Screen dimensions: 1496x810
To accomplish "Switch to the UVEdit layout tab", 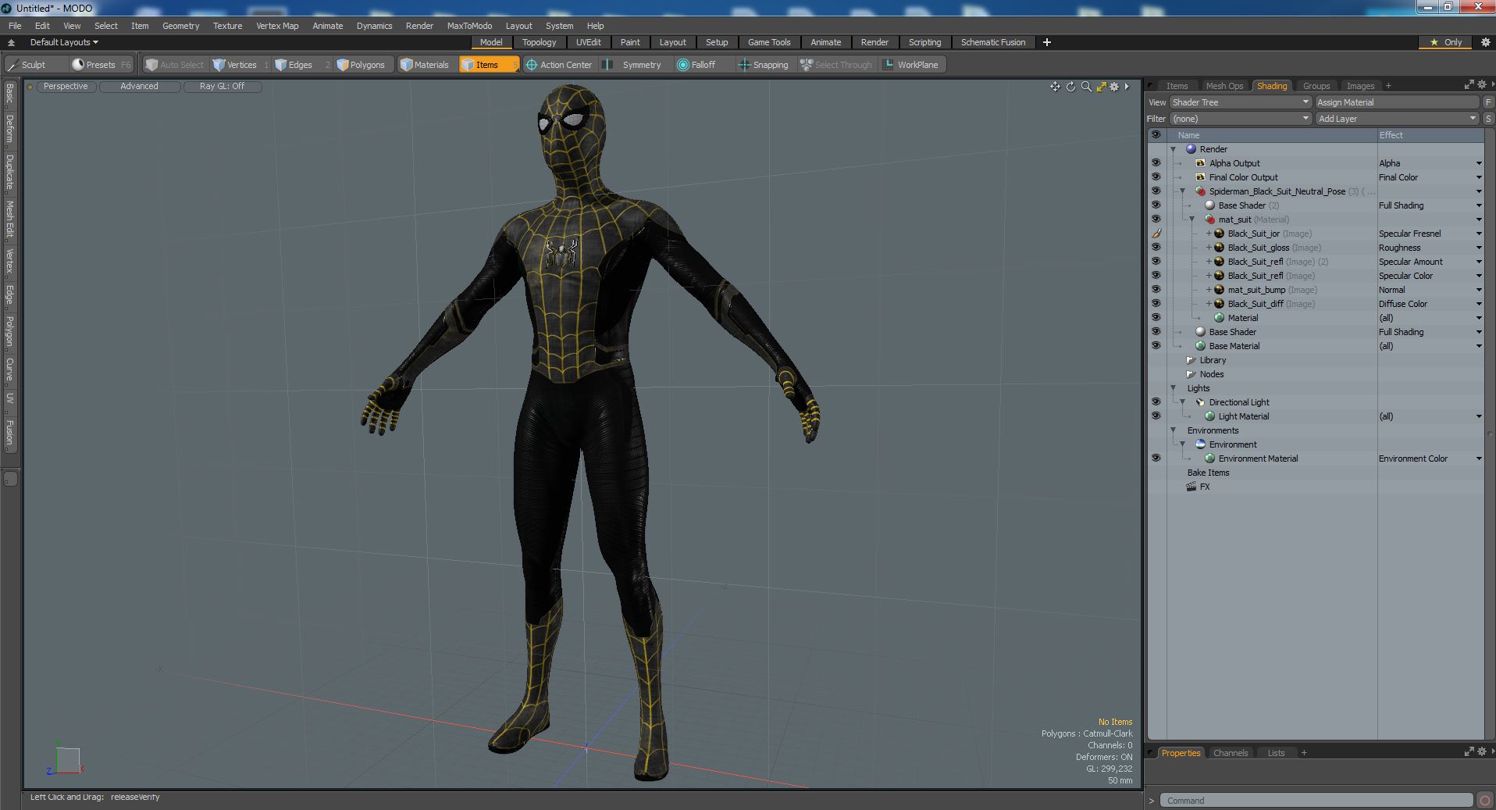I will [588, 42].
